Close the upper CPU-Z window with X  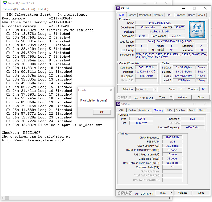[205, 8]
